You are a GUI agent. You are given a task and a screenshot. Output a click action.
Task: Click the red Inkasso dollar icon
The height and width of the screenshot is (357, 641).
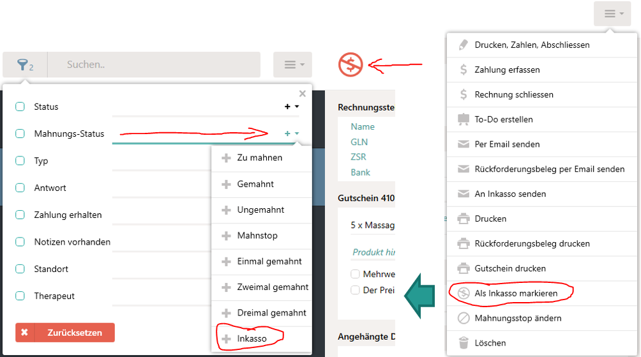coord(351,65)
